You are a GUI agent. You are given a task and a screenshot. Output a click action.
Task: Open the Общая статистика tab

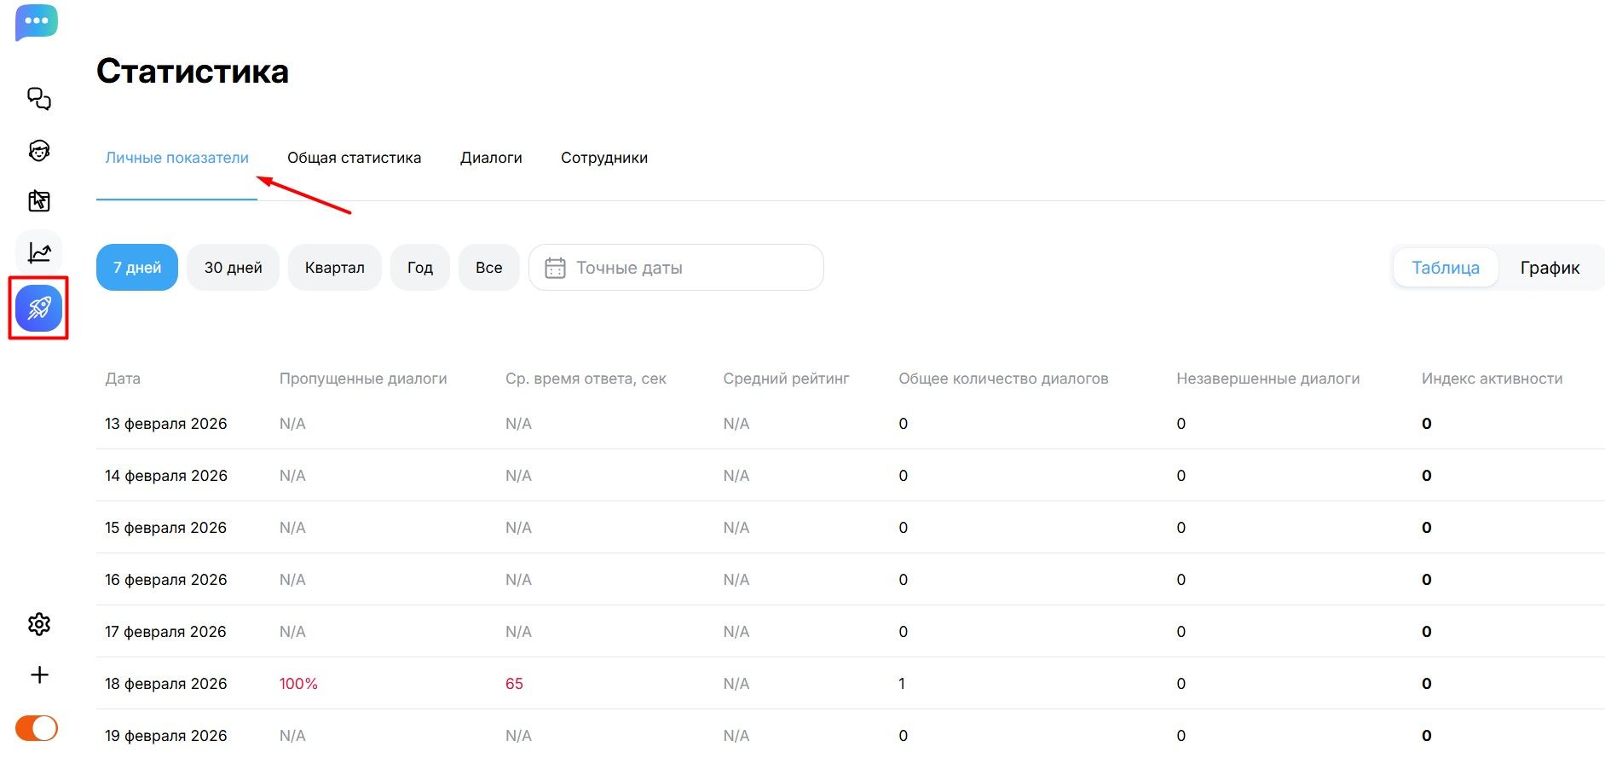point(354,158)
